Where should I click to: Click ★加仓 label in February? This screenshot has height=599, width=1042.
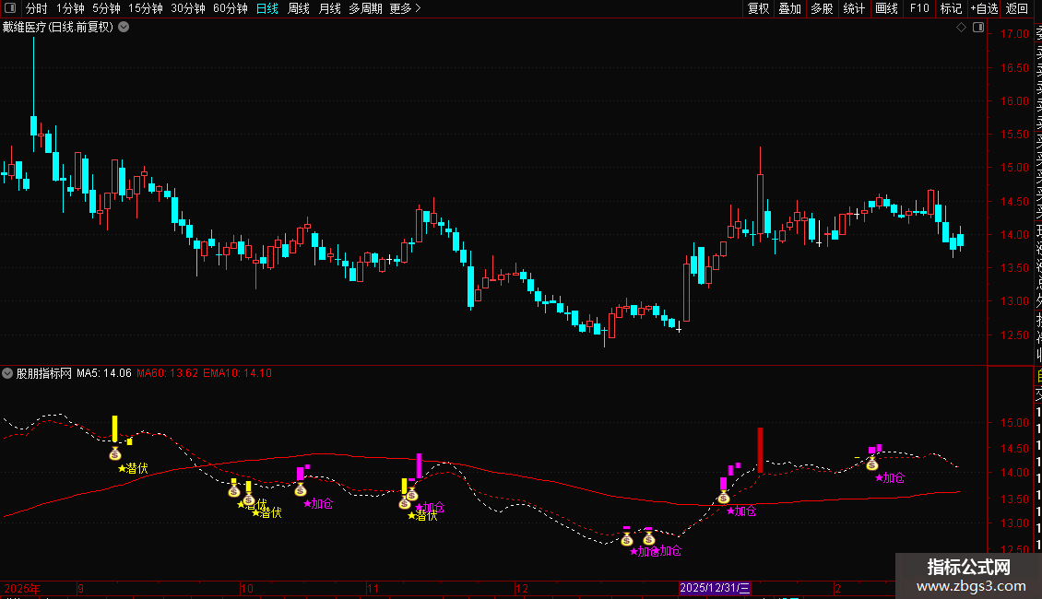(x=890, y=478)
